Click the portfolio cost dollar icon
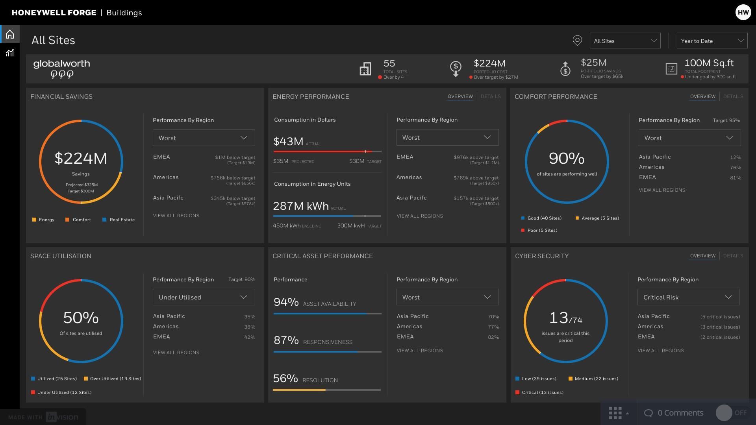This screenshot has width=756, height=425. [456, 69]
